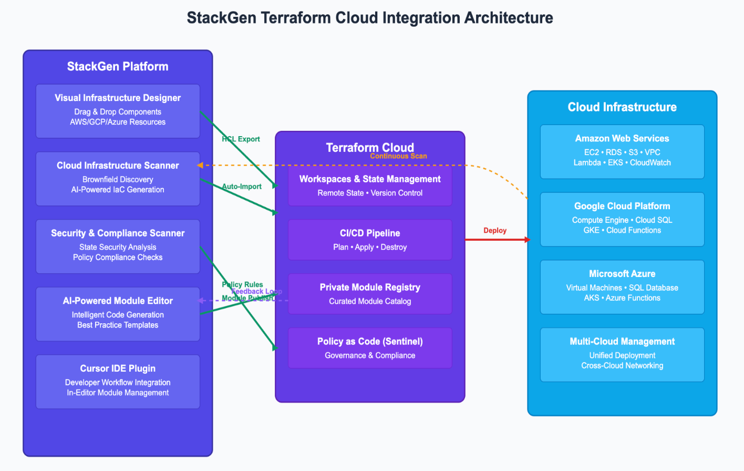Click the red Deploy label
This screenshot has width=744, height=471.
[495, 231]
